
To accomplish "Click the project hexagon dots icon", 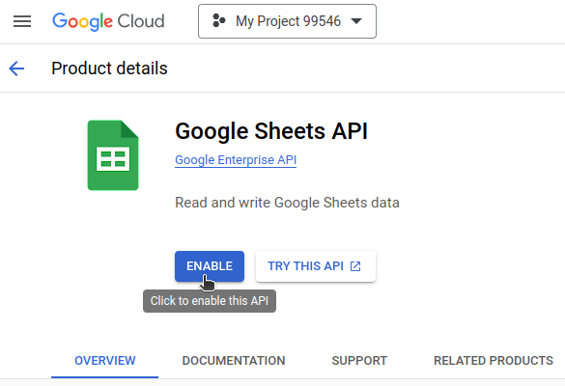I will 218,21.
